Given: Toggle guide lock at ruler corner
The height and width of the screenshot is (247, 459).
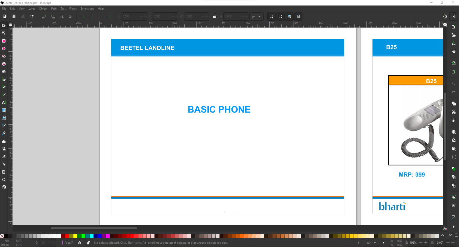Looking at the screenshot, I should (10, 25).
